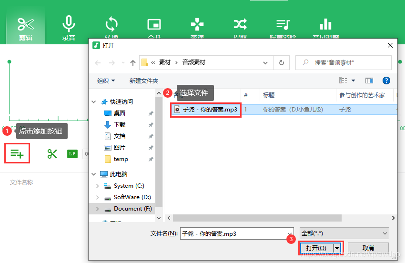The width and height of the screenshot is (405, 263).
Task: Click the 素材 breadcrumb segment
Action: tap(165, 62)
